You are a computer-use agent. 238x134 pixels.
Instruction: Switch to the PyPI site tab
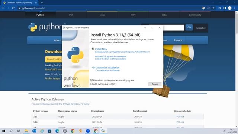[x=133, y=15]
